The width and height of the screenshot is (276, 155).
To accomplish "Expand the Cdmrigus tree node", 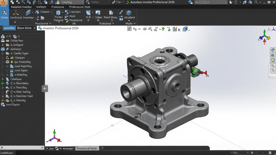I will click(x=3, y=79).
